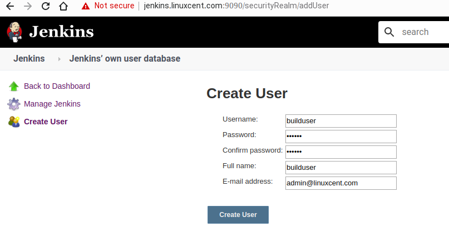
Task: Go Back to Dashboard link
Action: coord(57,86)
